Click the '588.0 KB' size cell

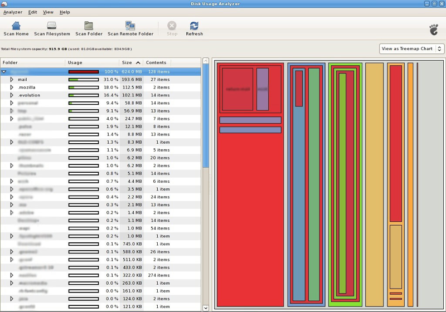point(132,252)
